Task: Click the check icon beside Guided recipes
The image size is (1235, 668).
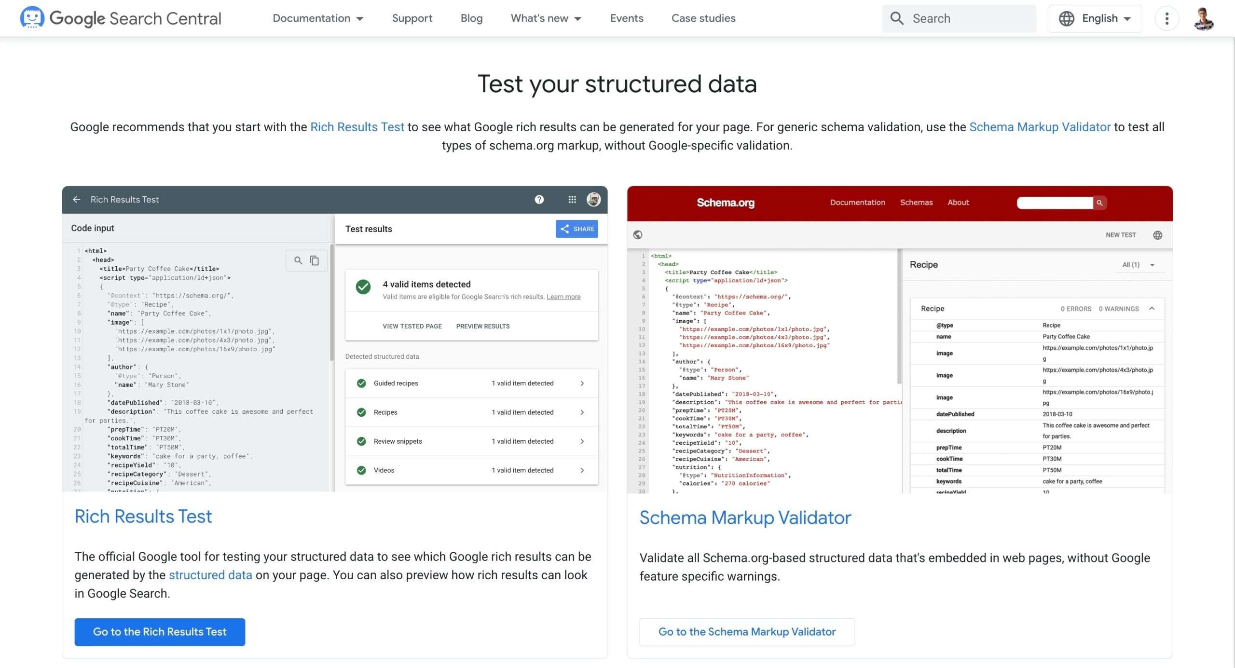Action: (361, 383)
